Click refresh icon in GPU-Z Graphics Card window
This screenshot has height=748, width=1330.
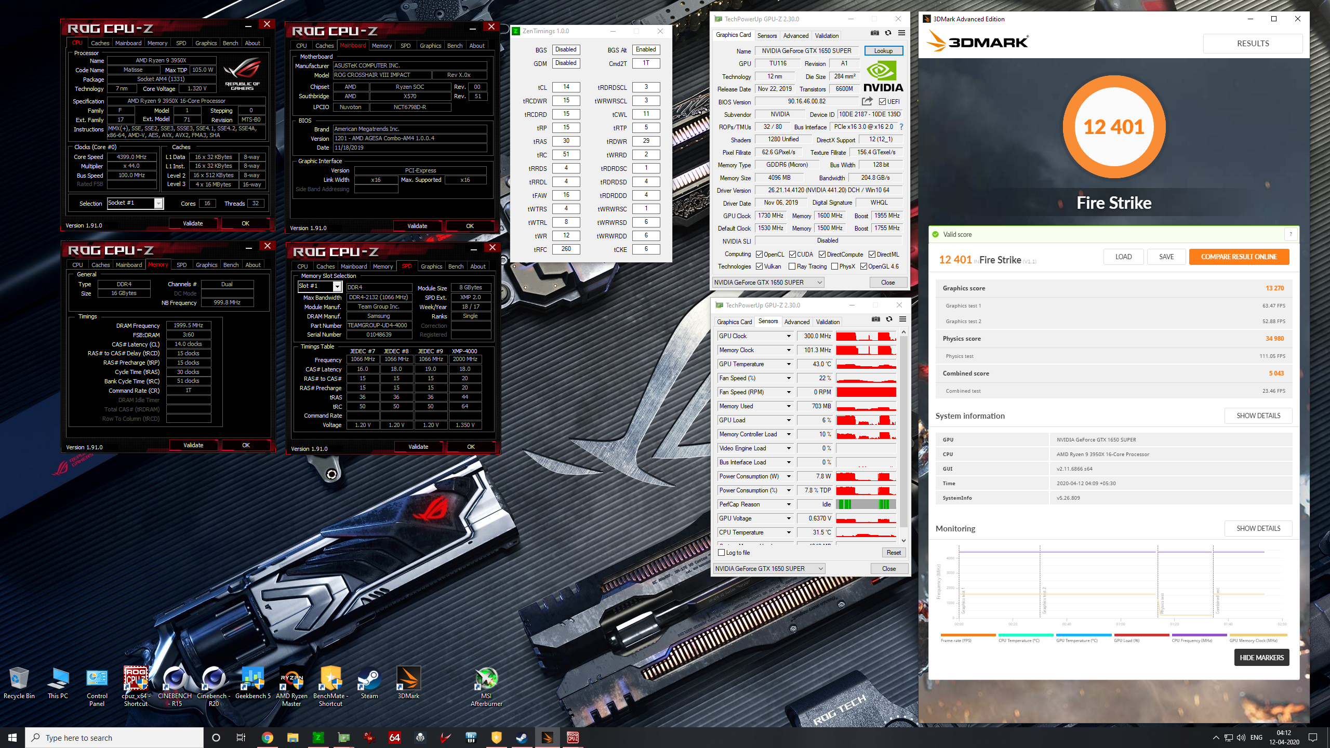[888, 33]
